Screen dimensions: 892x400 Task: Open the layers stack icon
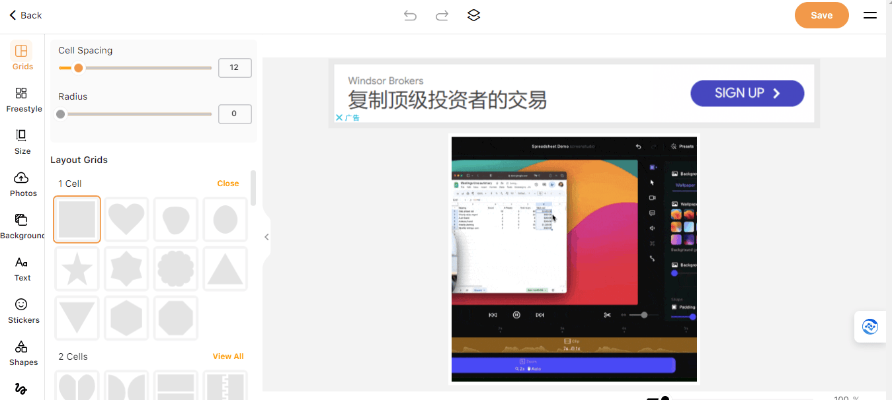click(473, 15)
